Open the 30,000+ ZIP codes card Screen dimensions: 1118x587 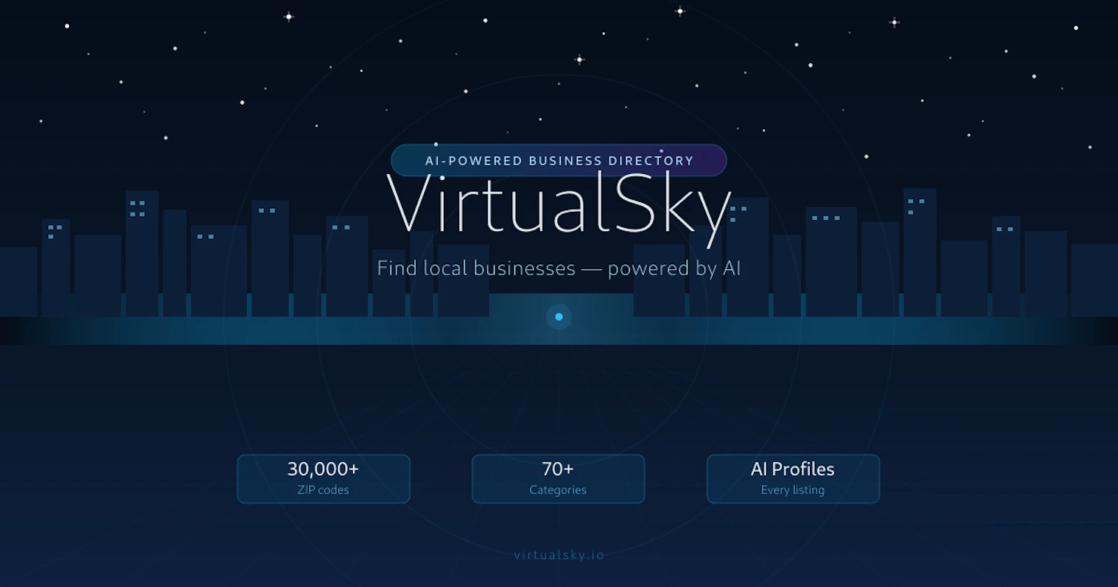[324, 479]
